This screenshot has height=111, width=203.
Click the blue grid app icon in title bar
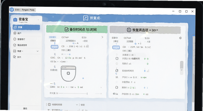(x=11, y=10)
